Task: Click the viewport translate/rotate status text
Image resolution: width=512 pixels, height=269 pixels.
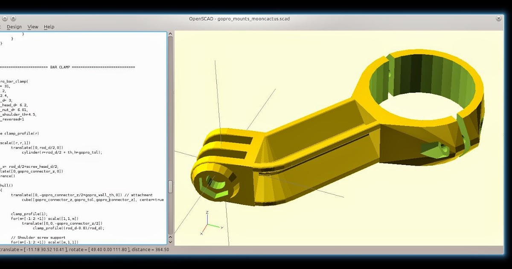Action: pyautogui.click(x=84, y=250)
